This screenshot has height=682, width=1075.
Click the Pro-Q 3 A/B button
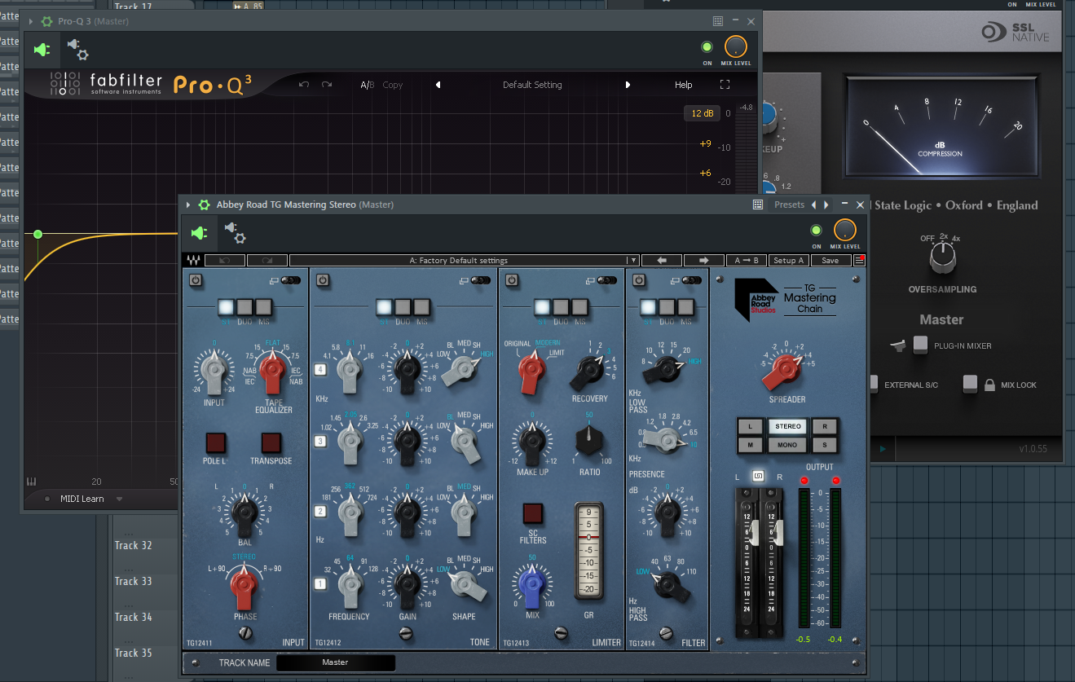tap(368, 85)
